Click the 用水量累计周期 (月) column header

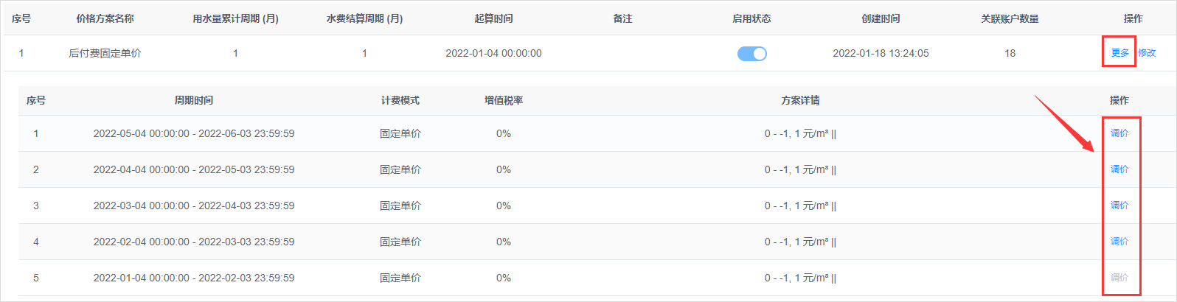tap(235, 18)
